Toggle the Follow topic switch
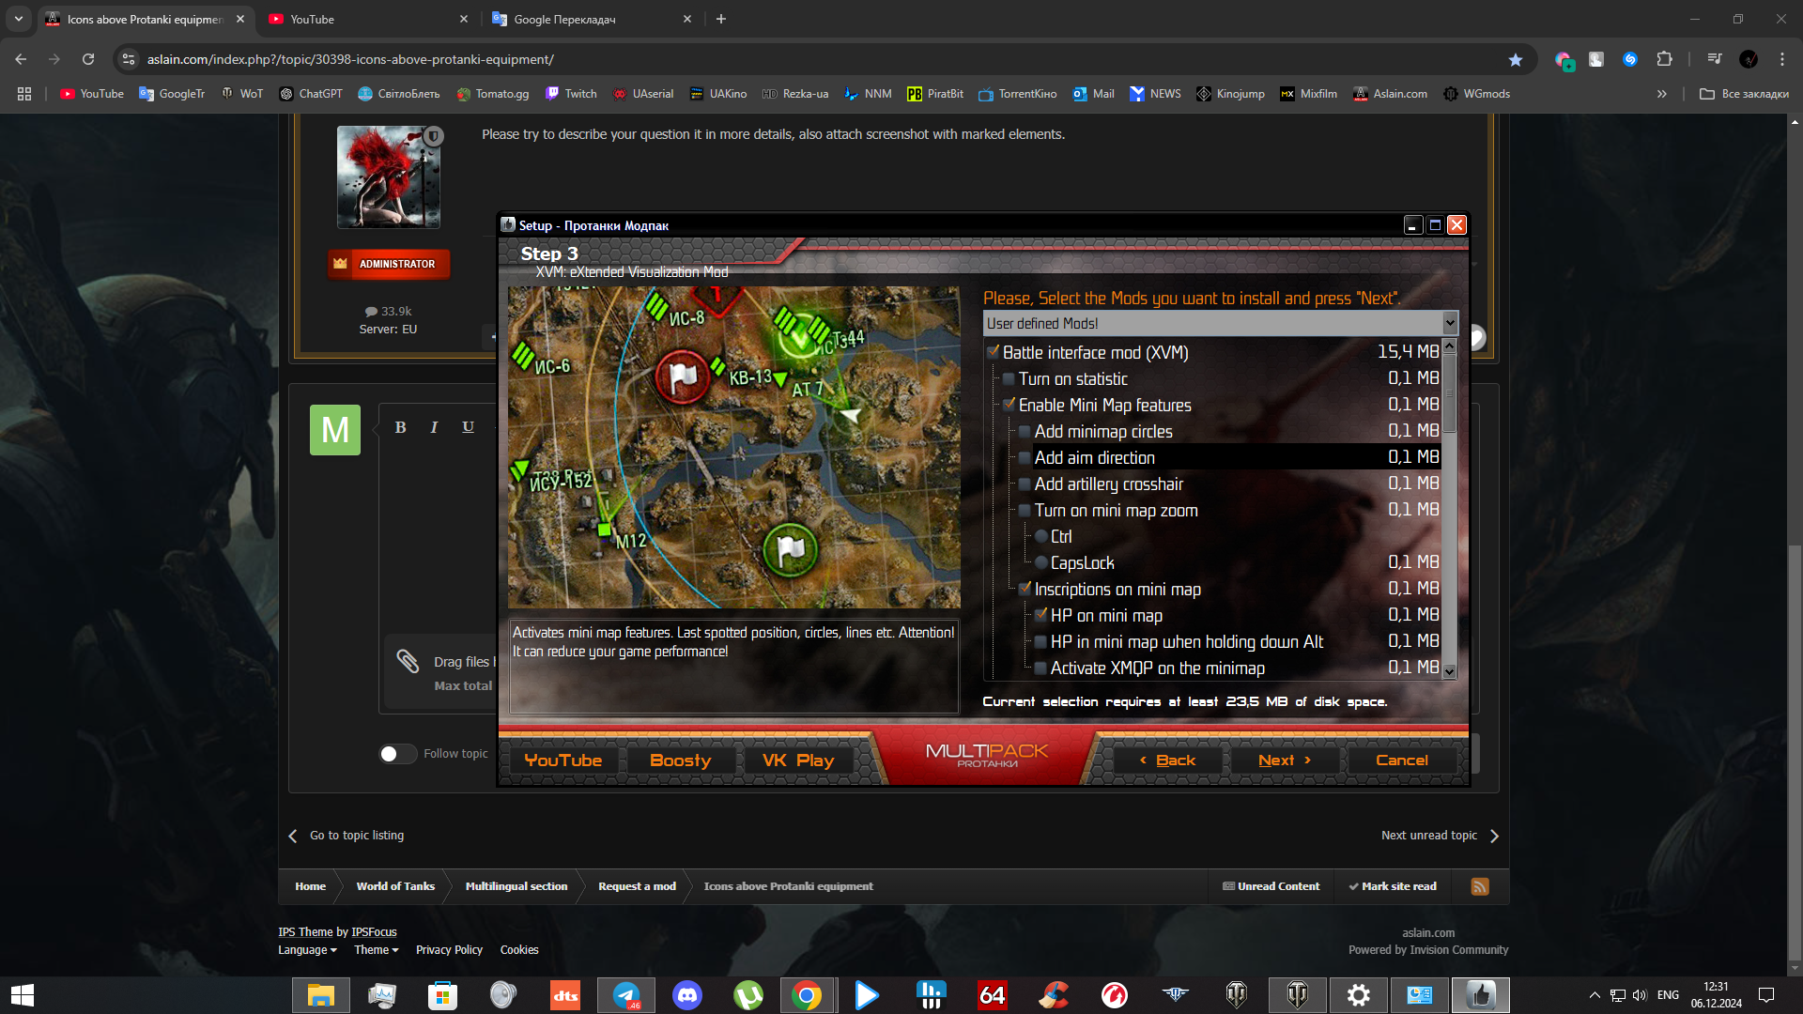The height and width of the screenshot is (1014, 1803). 397,754
